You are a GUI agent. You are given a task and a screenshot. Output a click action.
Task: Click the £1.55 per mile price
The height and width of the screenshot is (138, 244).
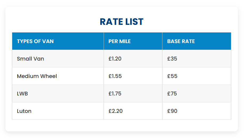115,76
